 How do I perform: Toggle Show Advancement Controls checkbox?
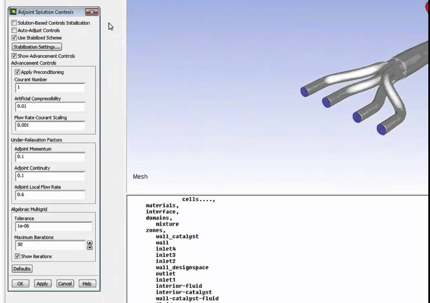click(14, 56)
